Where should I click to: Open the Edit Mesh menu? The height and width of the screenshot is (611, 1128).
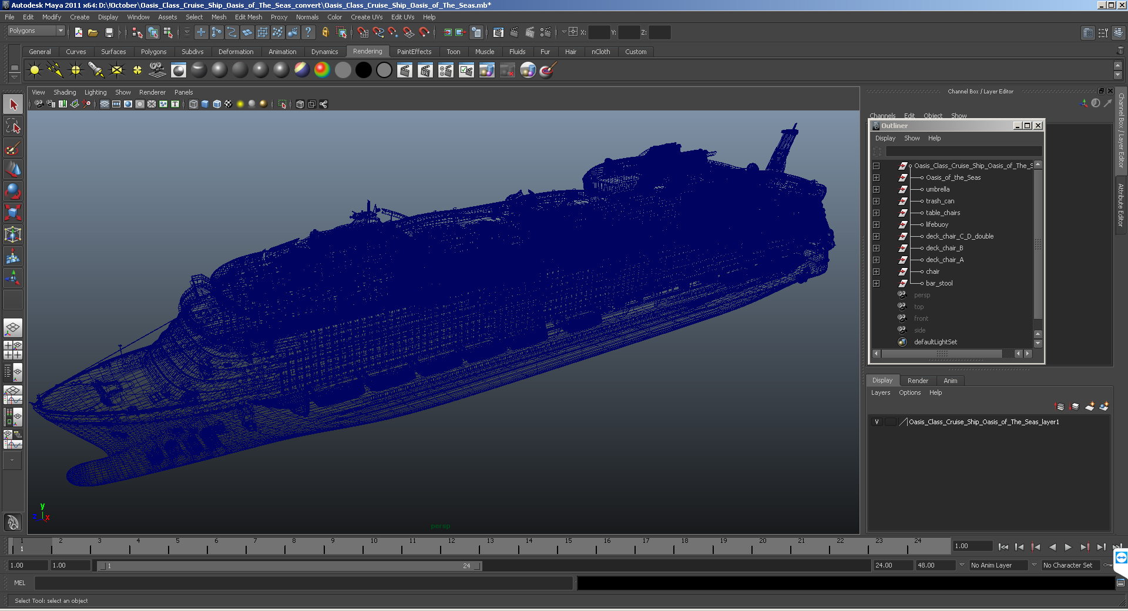(x=249, y=17)
